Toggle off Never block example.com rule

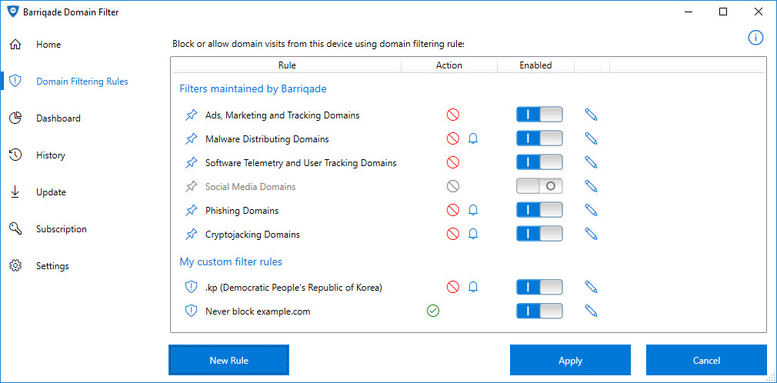pyautogui.click(x=539, y=311)
